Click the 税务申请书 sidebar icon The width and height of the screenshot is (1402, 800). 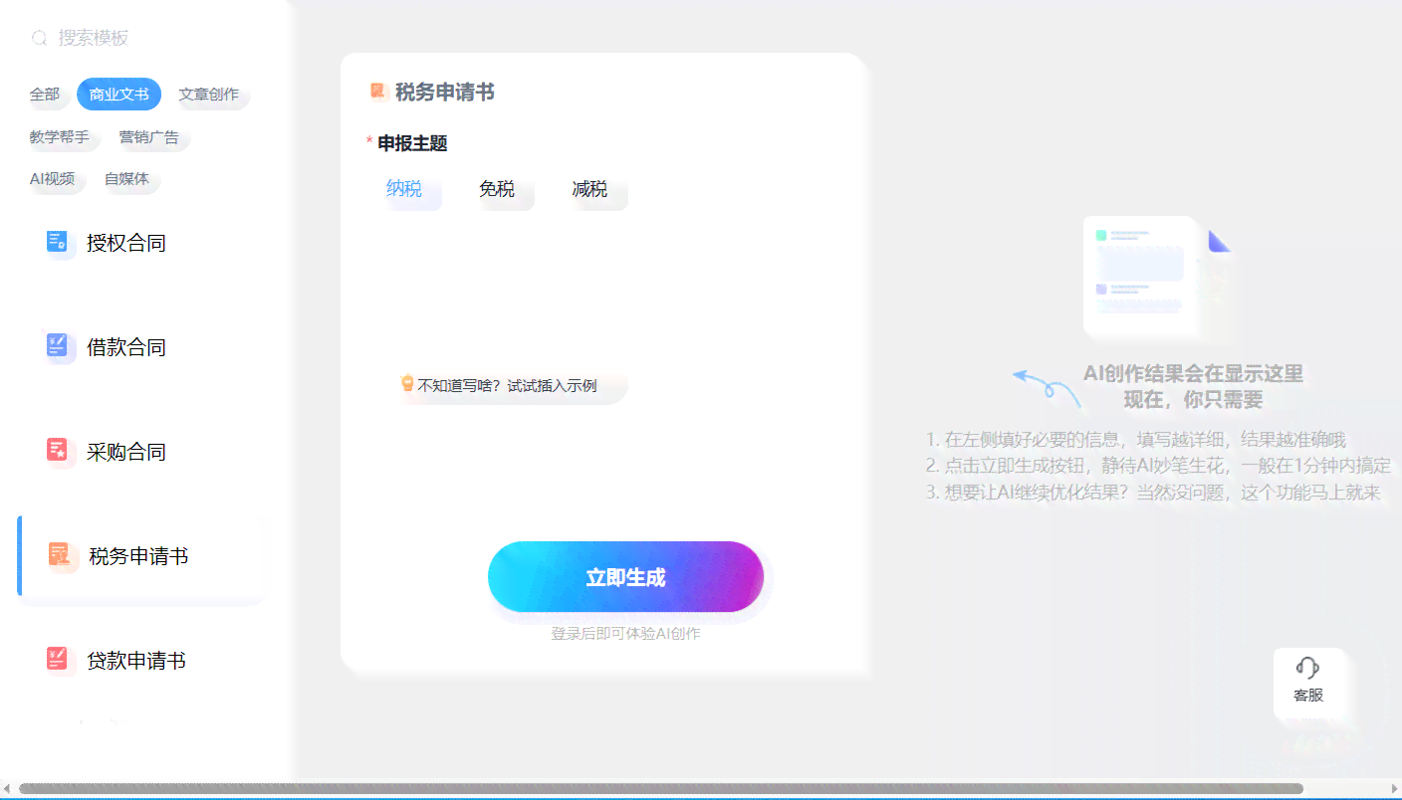(x=62, y=555)
